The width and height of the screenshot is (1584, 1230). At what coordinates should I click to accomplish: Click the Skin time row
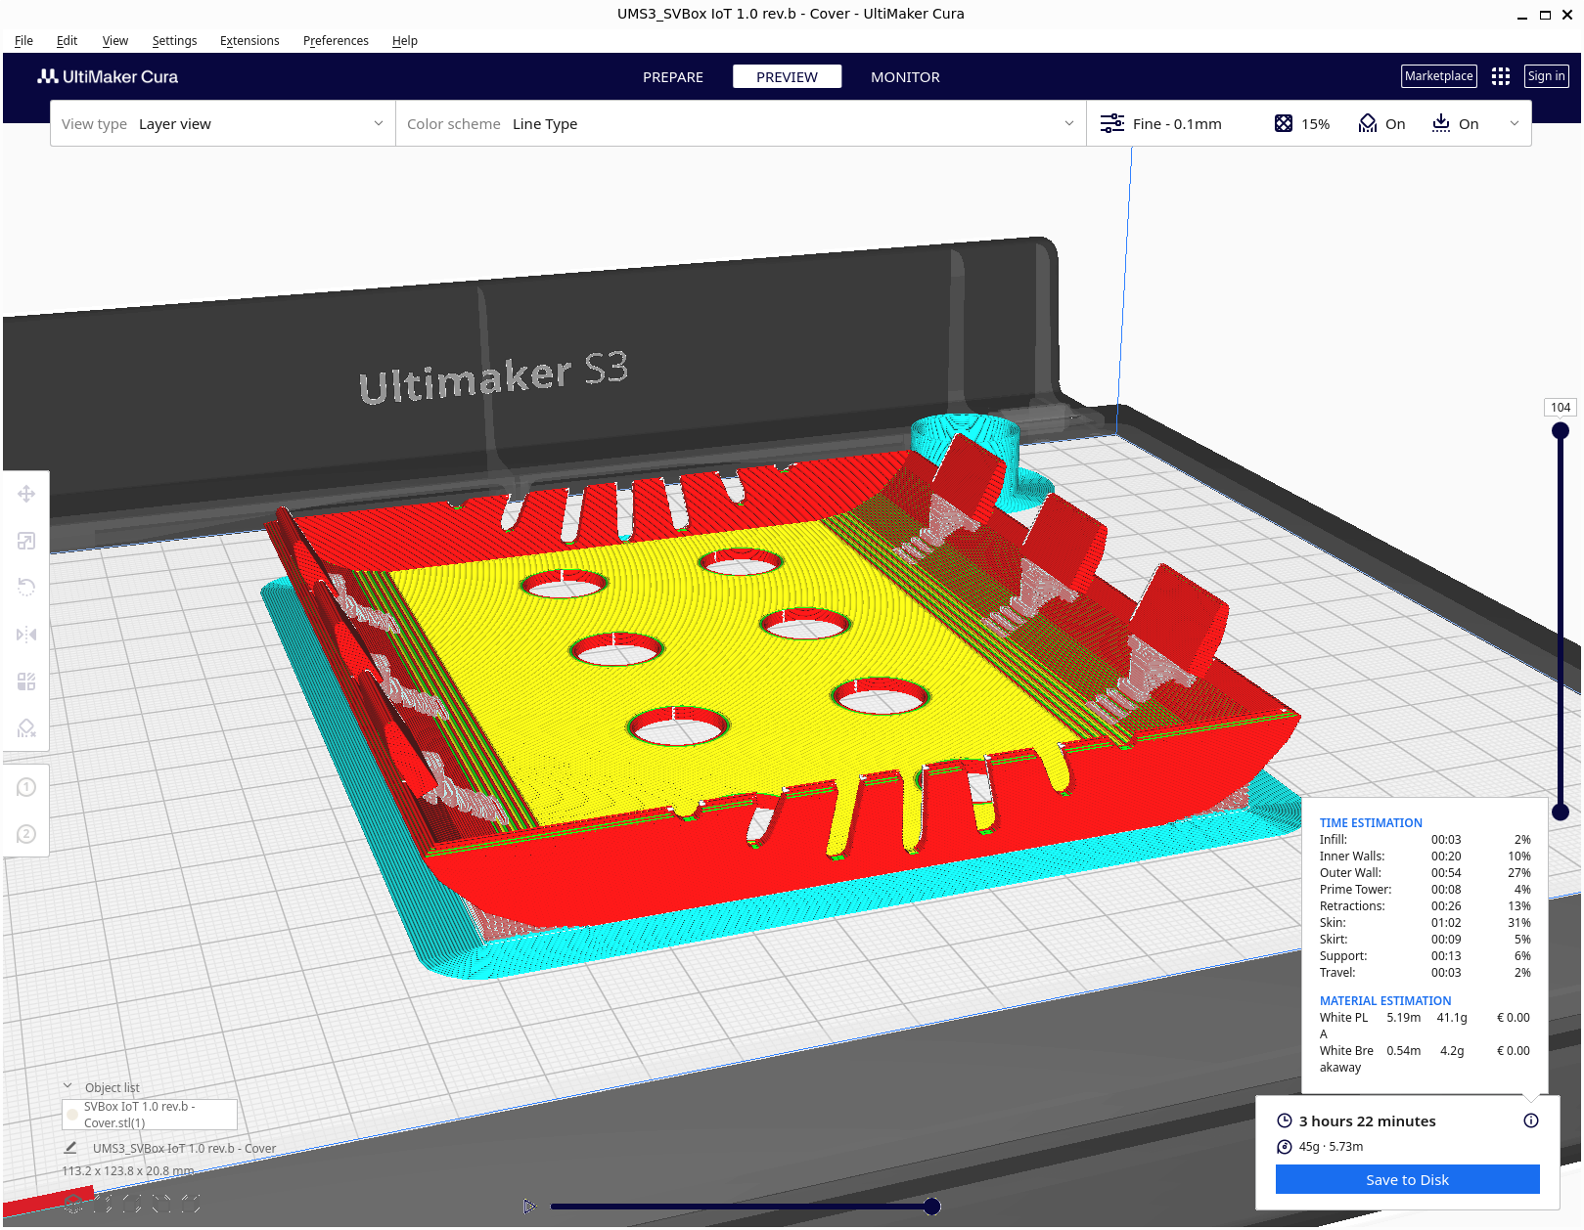pyautogui.click(x=1425, y=923)
